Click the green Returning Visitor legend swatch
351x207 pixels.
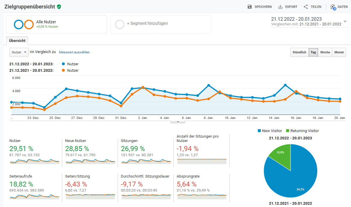pyautogui.click(x=288, y=131)
